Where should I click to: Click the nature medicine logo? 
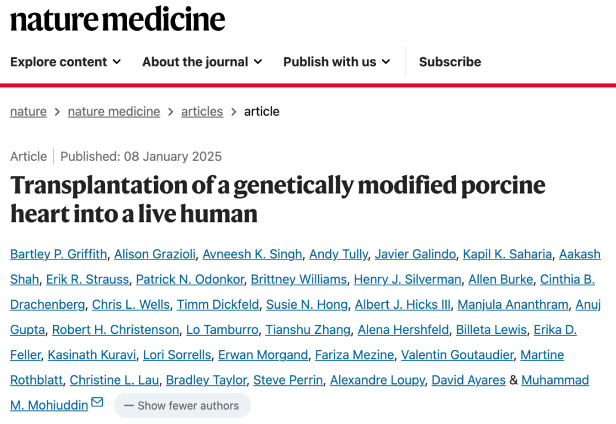tap(117, 19)
